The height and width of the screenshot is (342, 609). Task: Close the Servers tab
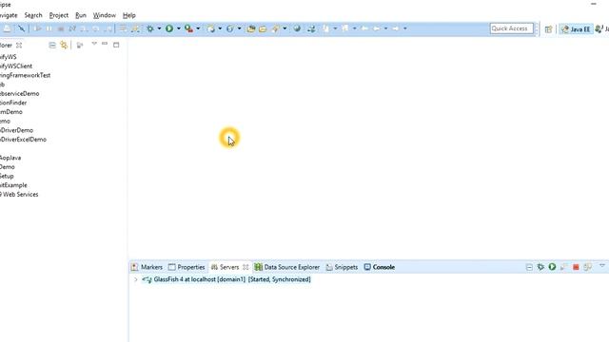[246, 267]
